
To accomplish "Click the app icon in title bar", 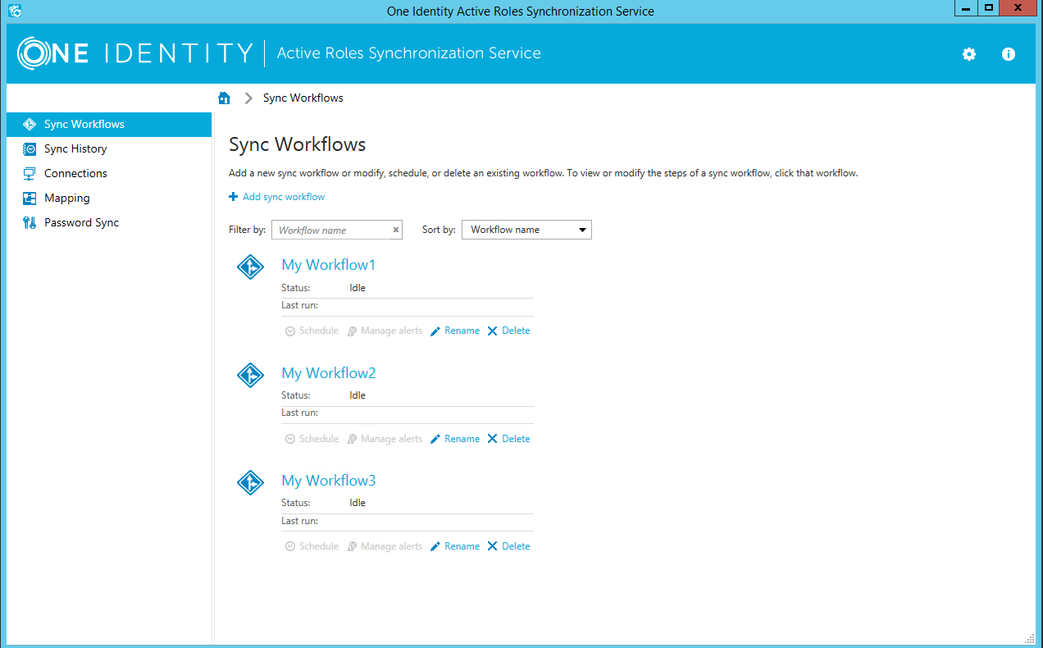I will pyautogui.click(x=14, y=11).
